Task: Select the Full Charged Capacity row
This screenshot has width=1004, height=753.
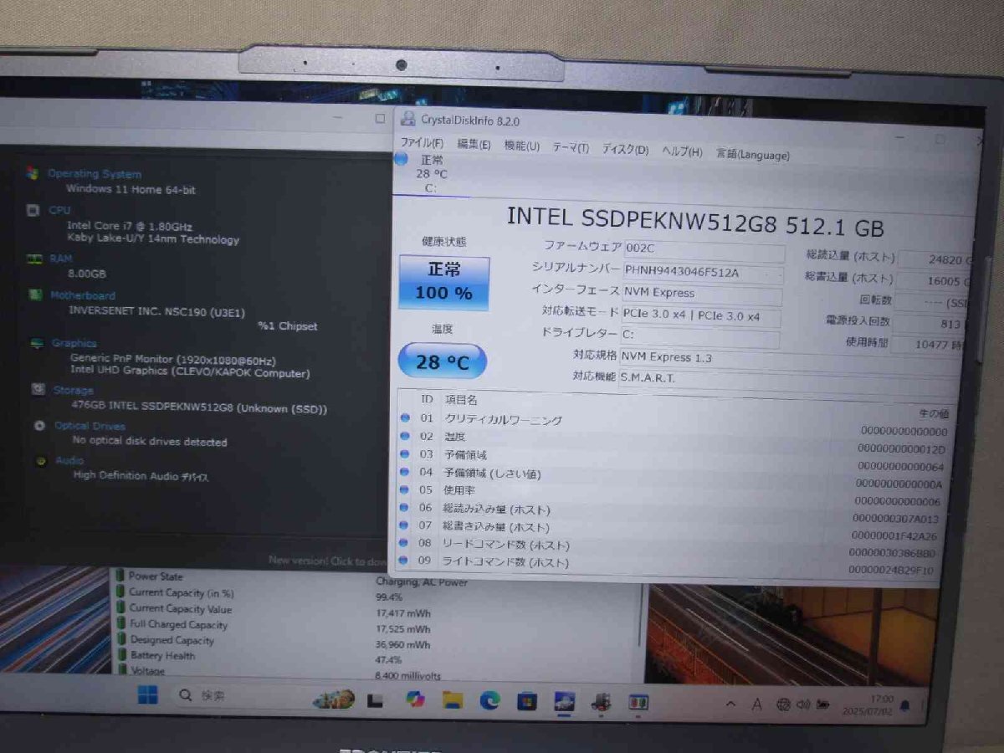Action: point(376,626)
